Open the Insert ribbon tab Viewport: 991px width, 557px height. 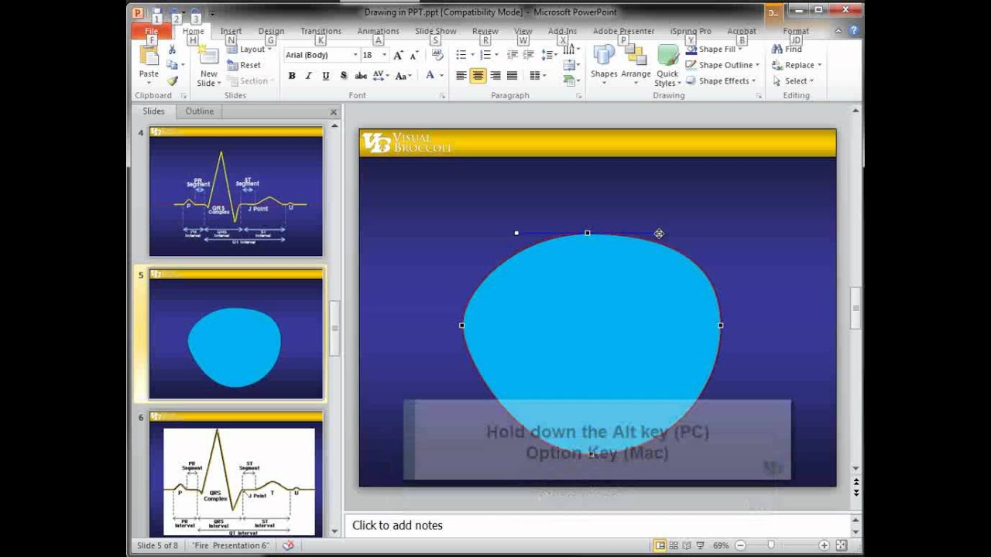pyautogui.click(x=231, y=32)
